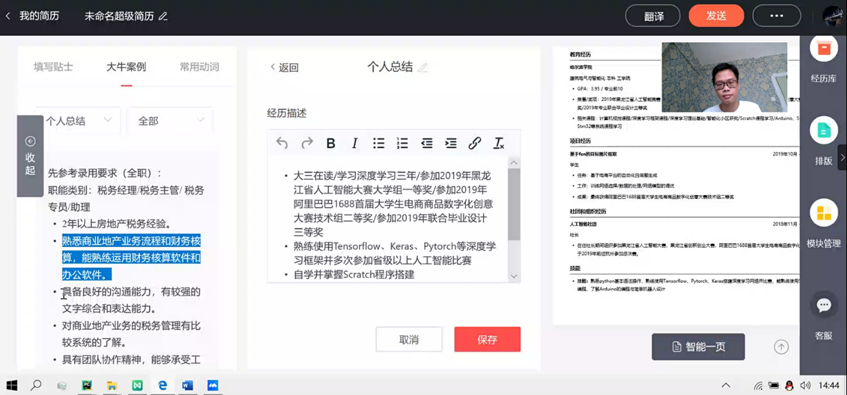Collapse the tips panel via 收起
Image resolution: width=847 pixels, height=395 pixels.
pyautogui.click(x=30, y=156)
